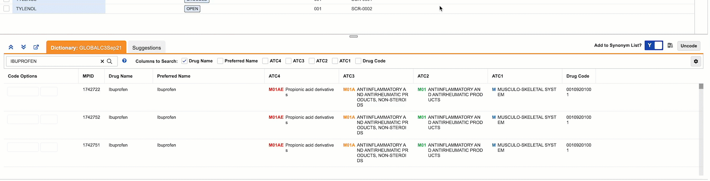
Task: Toggle Add to Synonym List switch
Action: click(x=653, y=46)
